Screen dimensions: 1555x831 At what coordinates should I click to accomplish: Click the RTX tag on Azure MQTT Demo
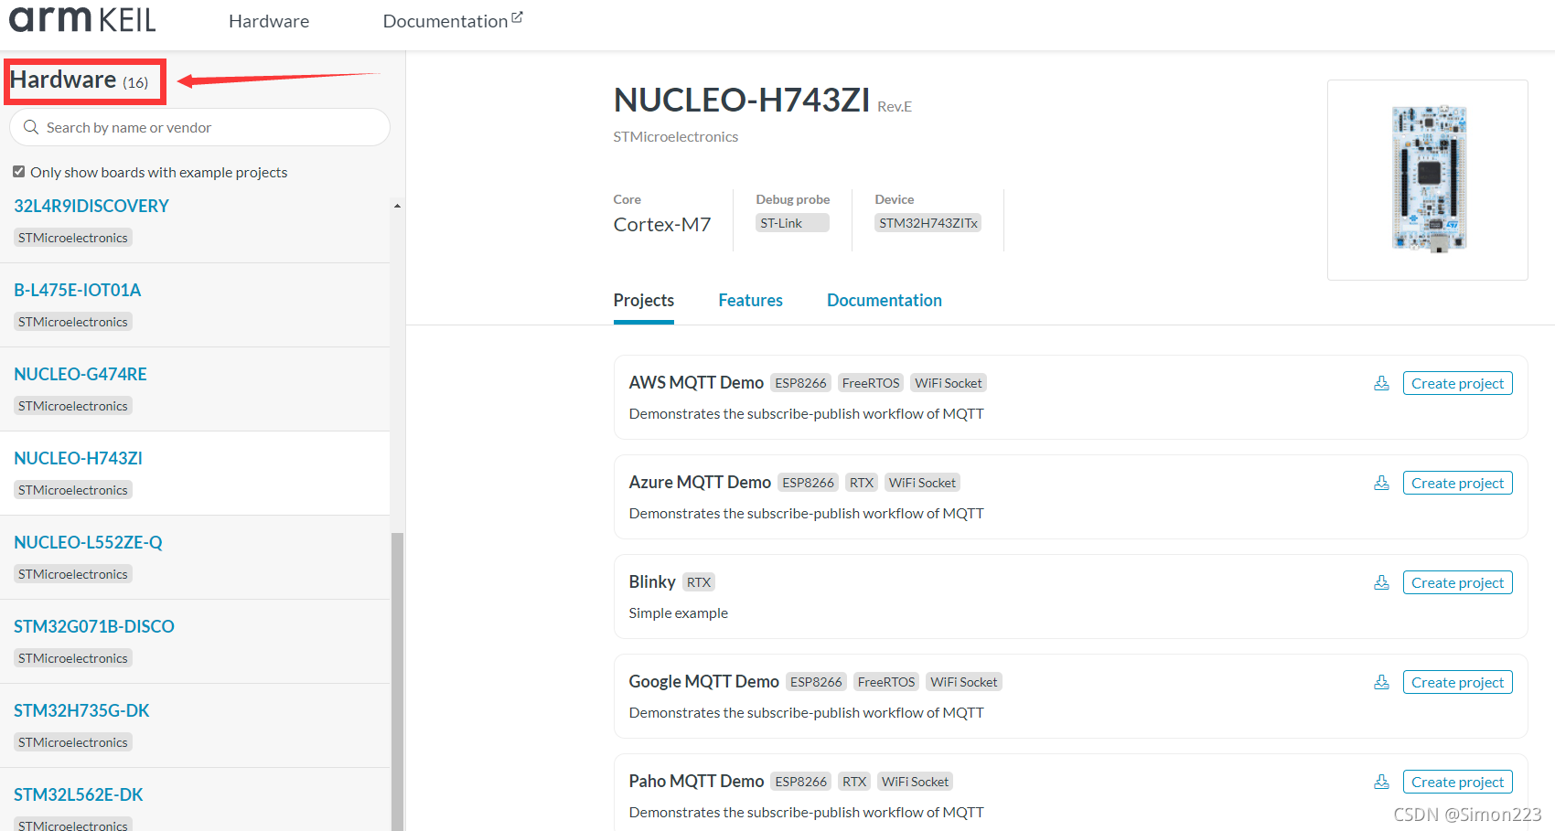[x=862, y=483]
